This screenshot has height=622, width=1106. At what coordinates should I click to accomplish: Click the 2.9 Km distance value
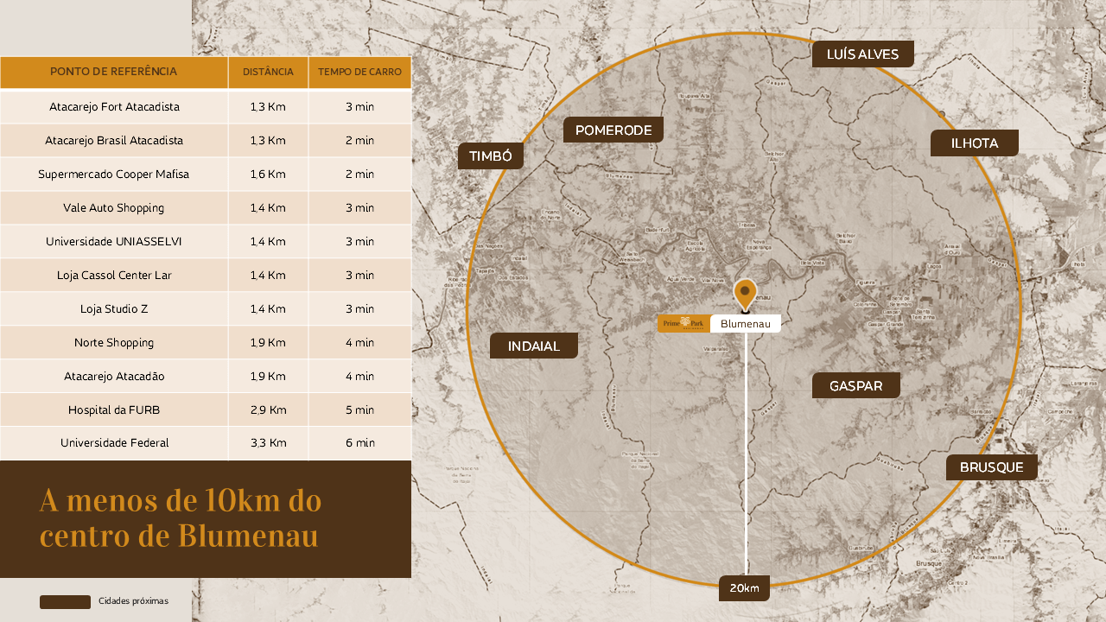[268, 410]
